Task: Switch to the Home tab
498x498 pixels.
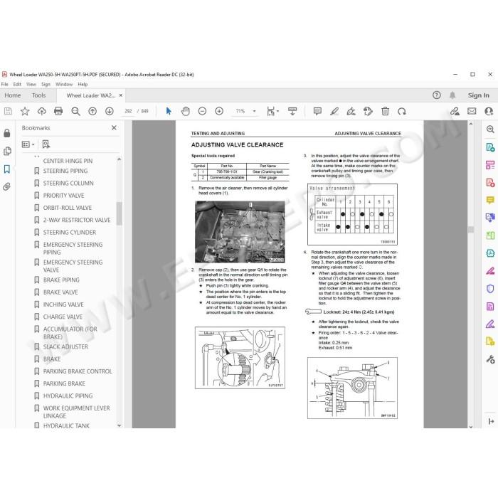Action: 12,95
